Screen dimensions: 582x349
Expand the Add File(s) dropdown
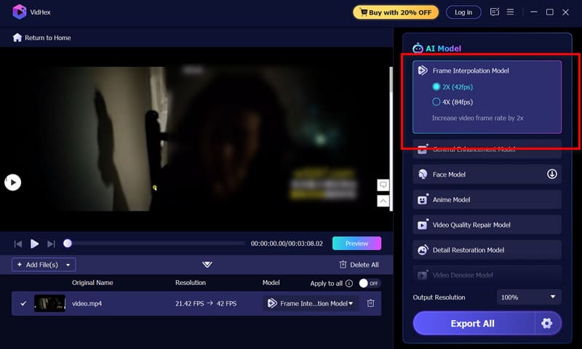(68, 265)
